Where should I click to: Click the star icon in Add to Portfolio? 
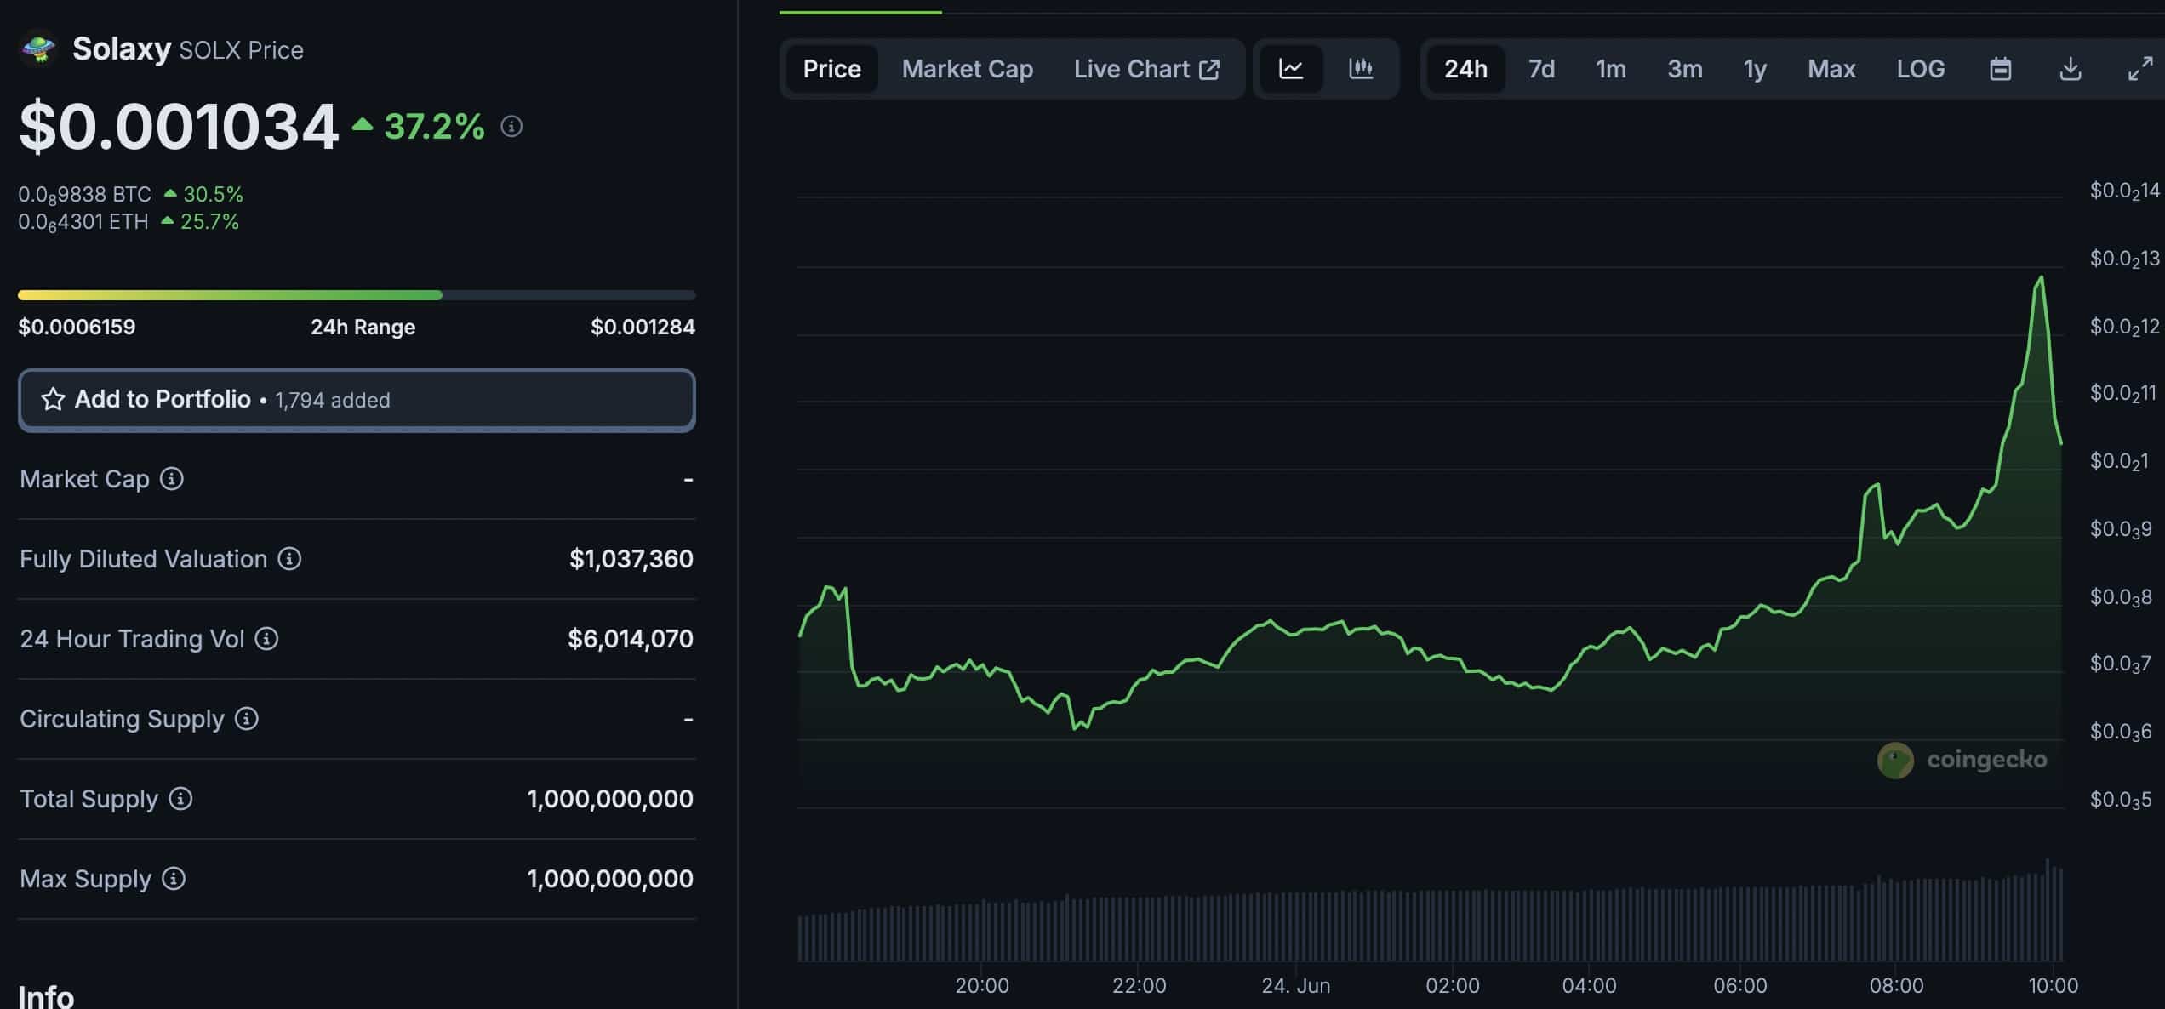53,399
